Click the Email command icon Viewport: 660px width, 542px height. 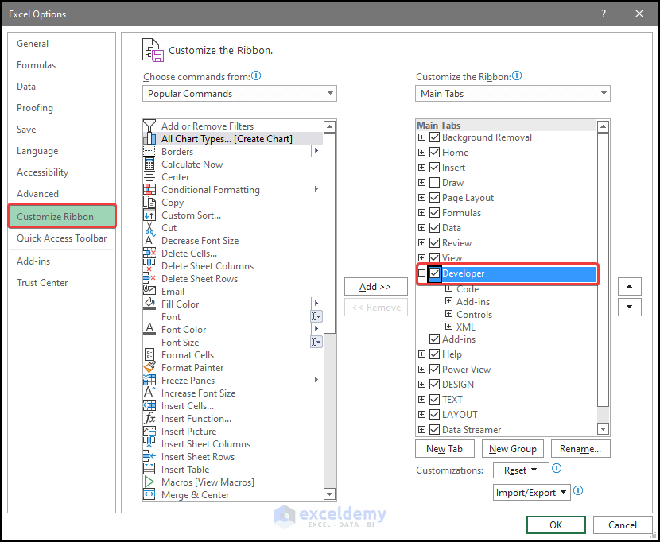149,291
